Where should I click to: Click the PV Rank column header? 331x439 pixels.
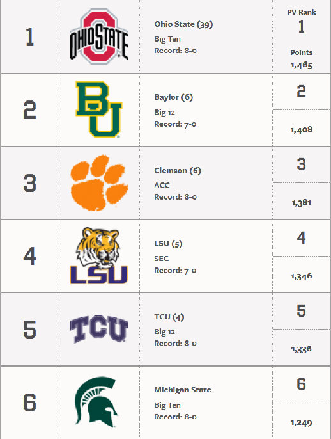pyautogui.click(x=302, y=12)
